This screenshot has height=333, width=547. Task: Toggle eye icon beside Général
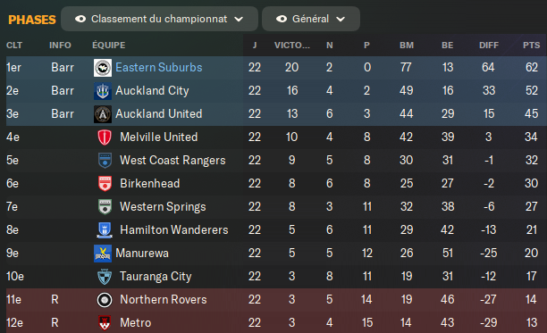(282, 19)
